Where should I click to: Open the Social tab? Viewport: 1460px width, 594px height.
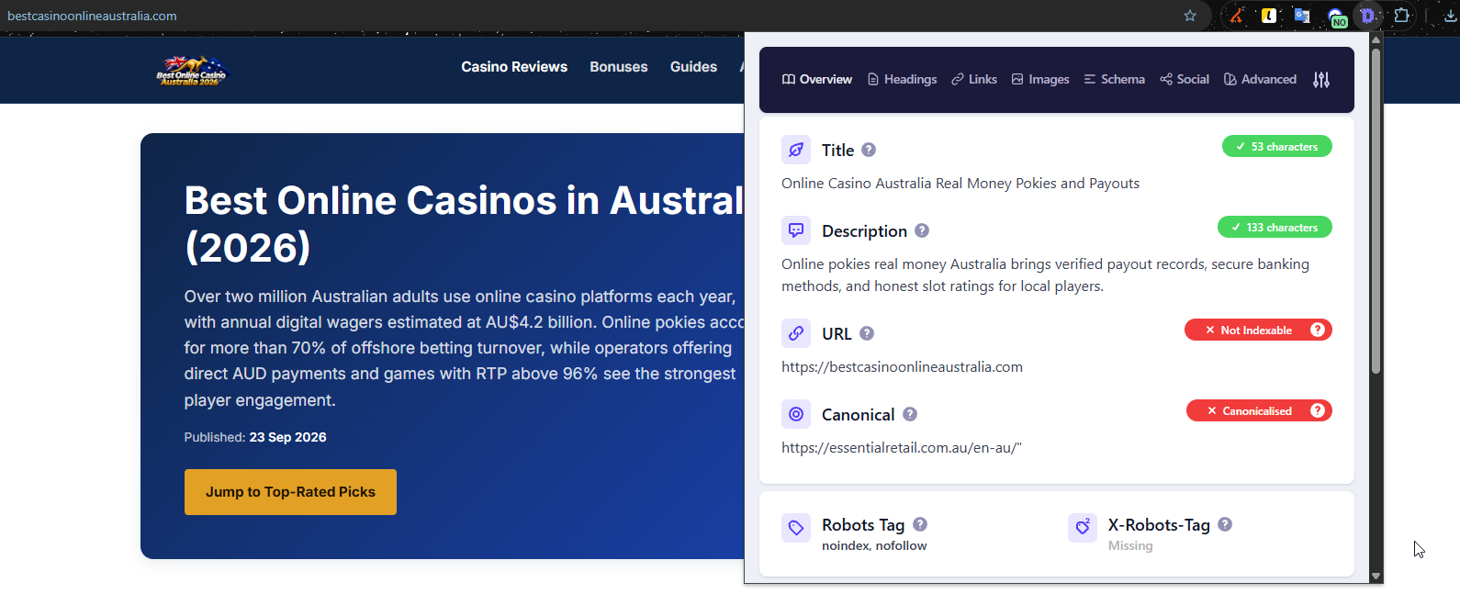pyautogui.click(x=1185, y=80)
